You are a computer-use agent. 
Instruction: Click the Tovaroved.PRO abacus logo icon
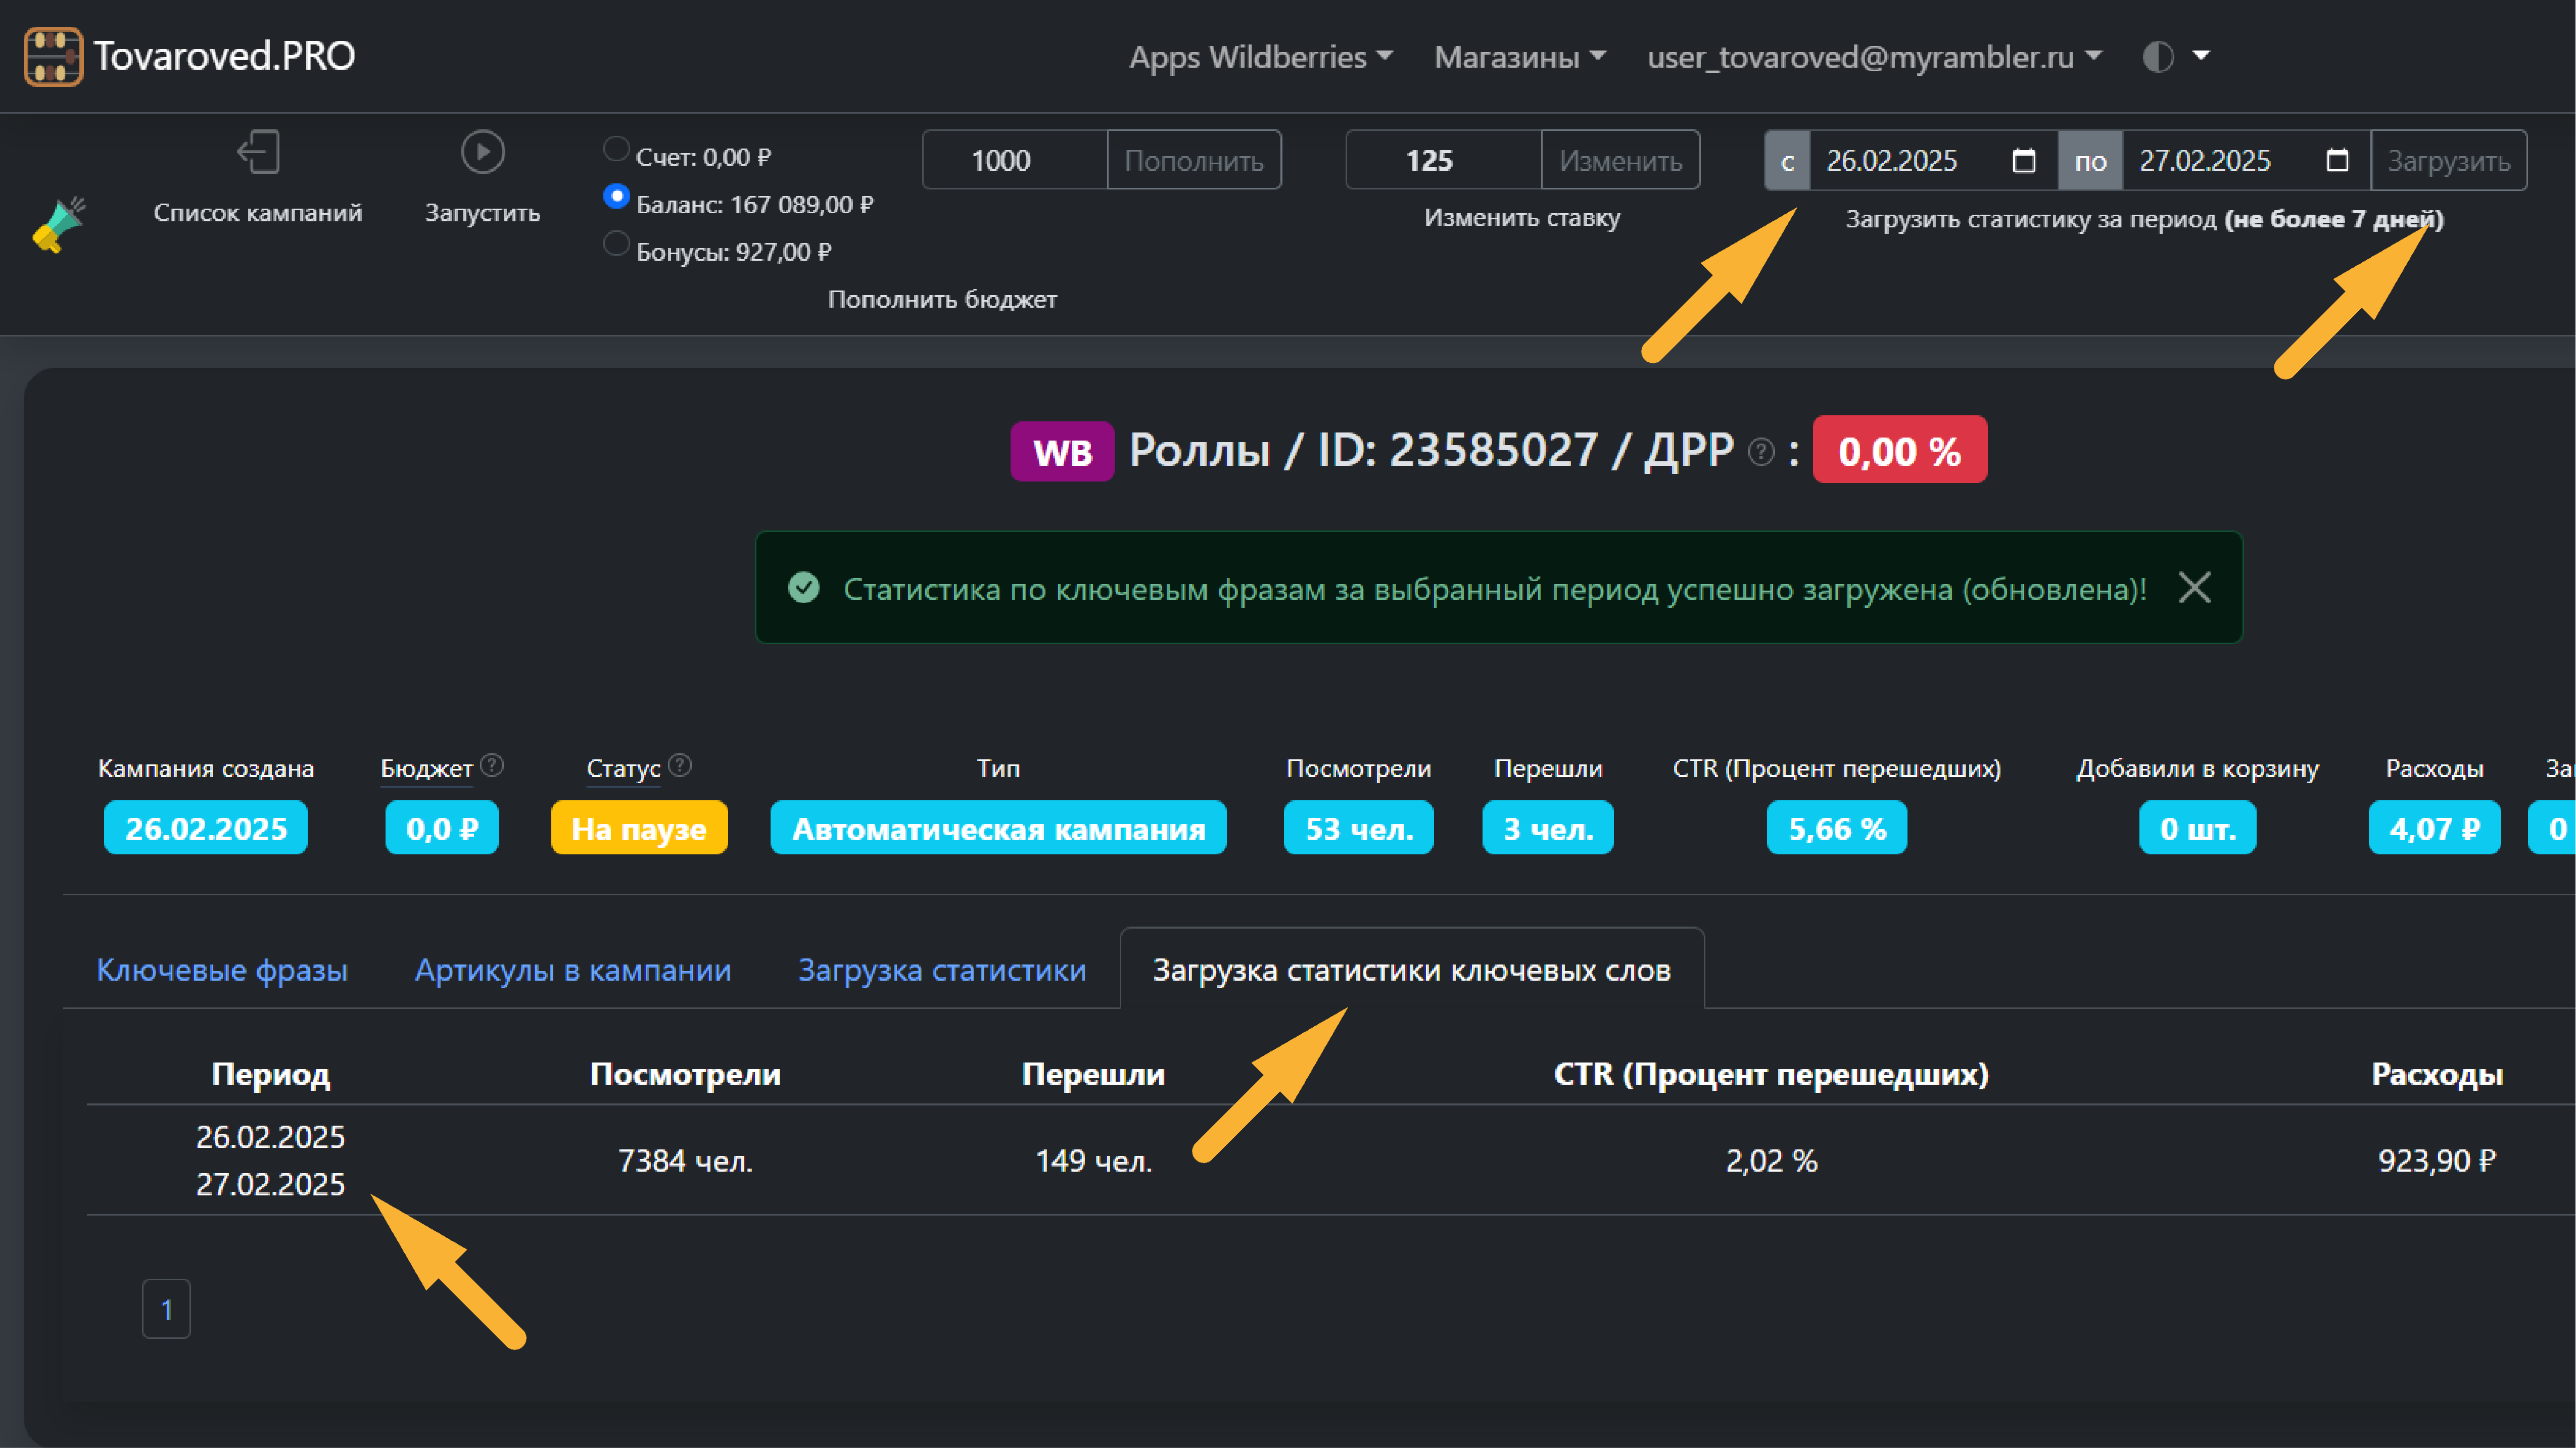click(x=53, y=56)
